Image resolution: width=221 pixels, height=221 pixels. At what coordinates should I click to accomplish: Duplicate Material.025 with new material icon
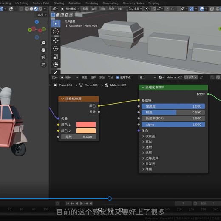[x=191, y=77]
